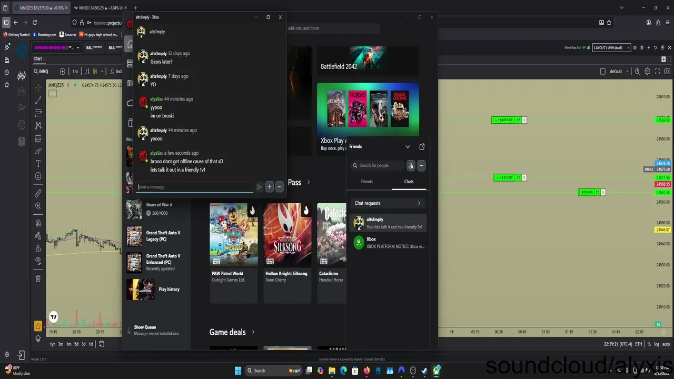
Task: Open the PAW Patrol World game tile
Action: (234, 253)
